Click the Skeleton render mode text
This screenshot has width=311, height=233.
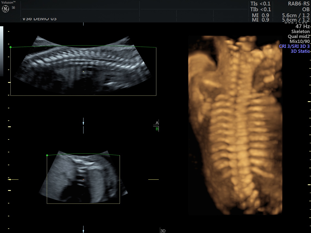coord(300,31)
